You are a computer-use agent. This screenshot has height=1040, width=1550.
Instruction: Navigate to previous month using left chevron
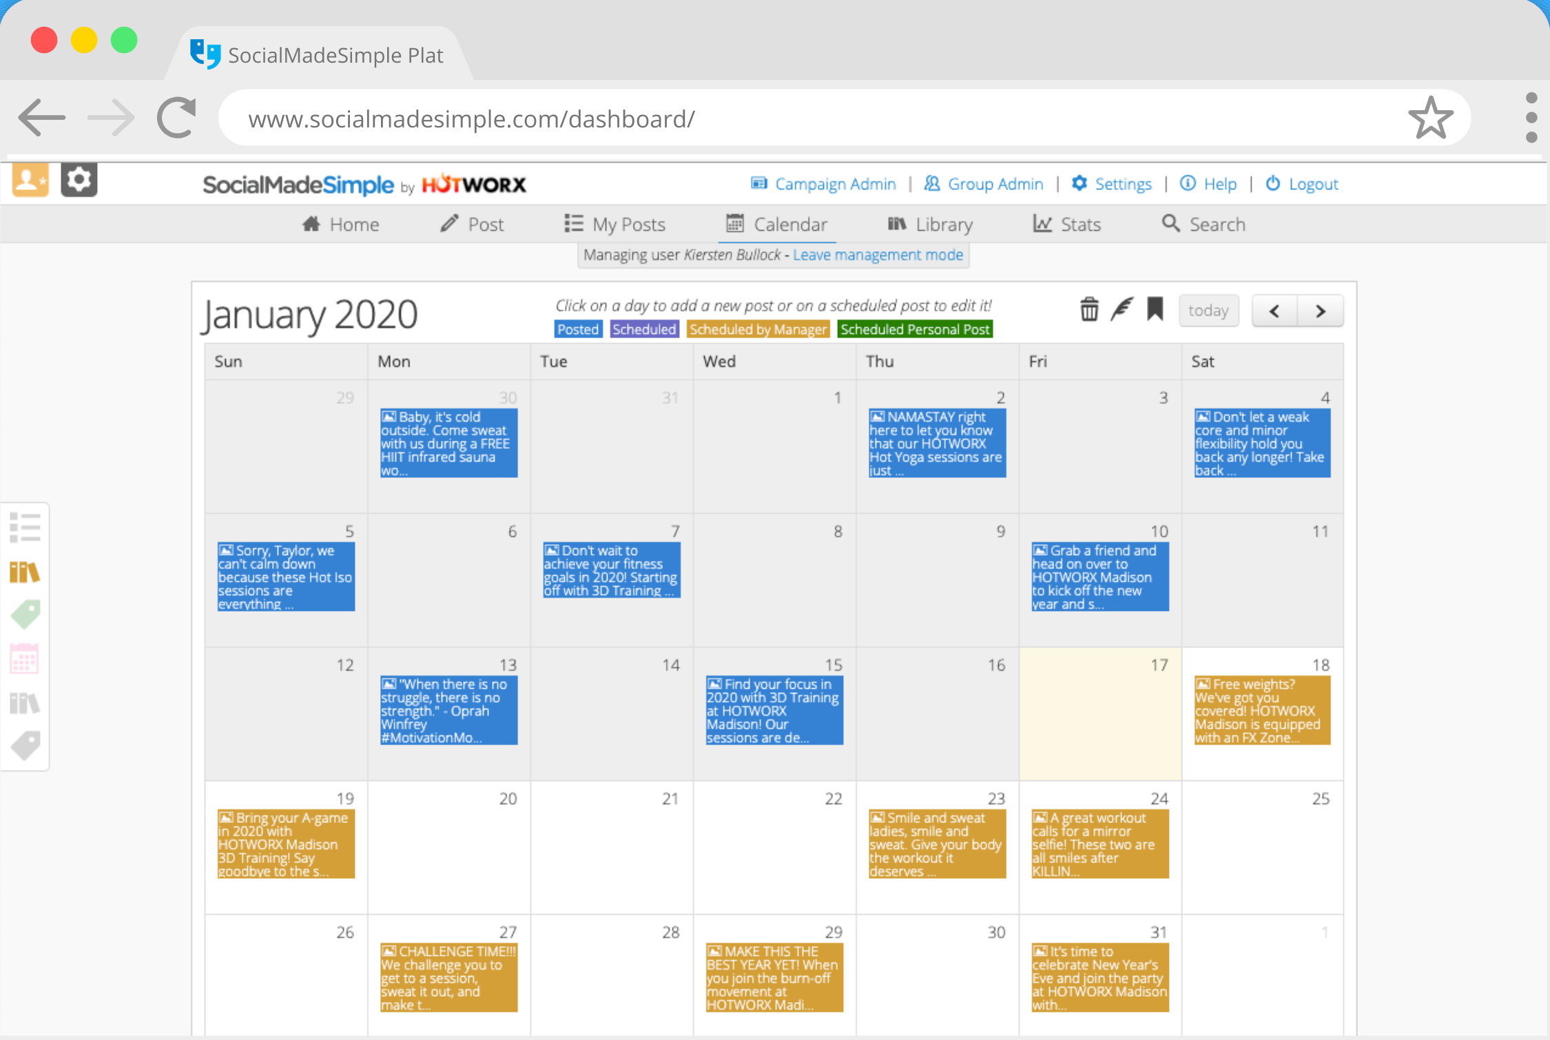(x=1275, y=311)
